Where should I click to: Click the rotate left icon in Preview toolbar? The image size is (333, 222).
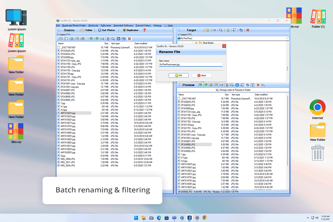[x=200, y=85]
